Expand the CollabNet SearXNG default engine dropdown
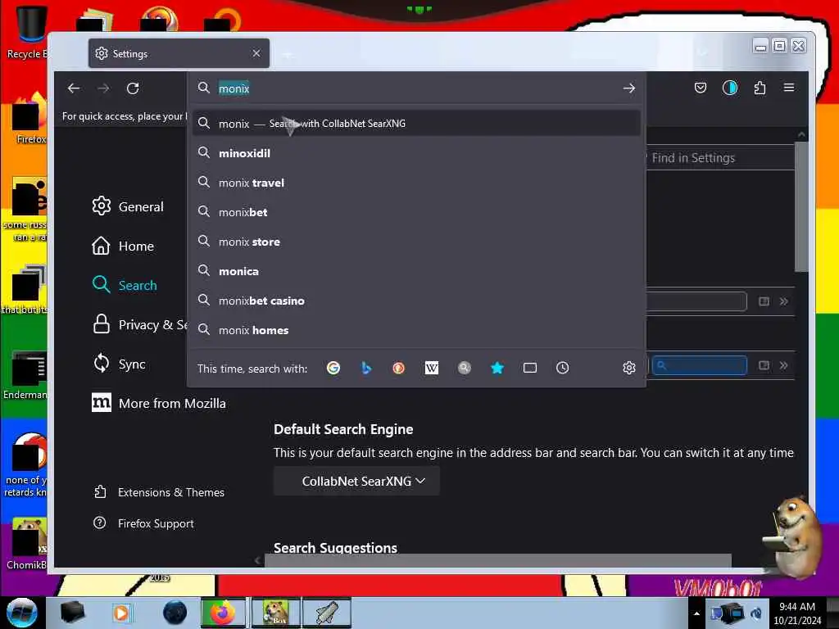The height and width of the screenshot is (629, 839). pyautogui.click(x=356, y=481)
